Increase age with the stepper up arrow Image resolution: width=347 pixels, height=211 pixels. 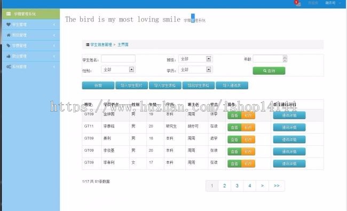(x=285, y=57)
